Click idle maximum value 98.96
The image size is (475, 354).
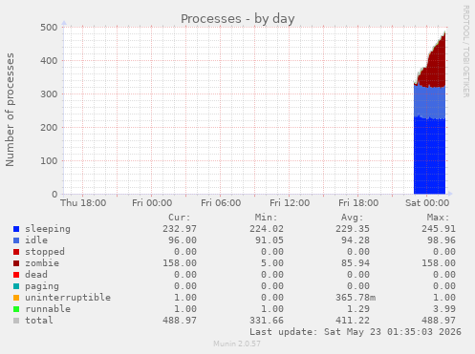point(442,240)
